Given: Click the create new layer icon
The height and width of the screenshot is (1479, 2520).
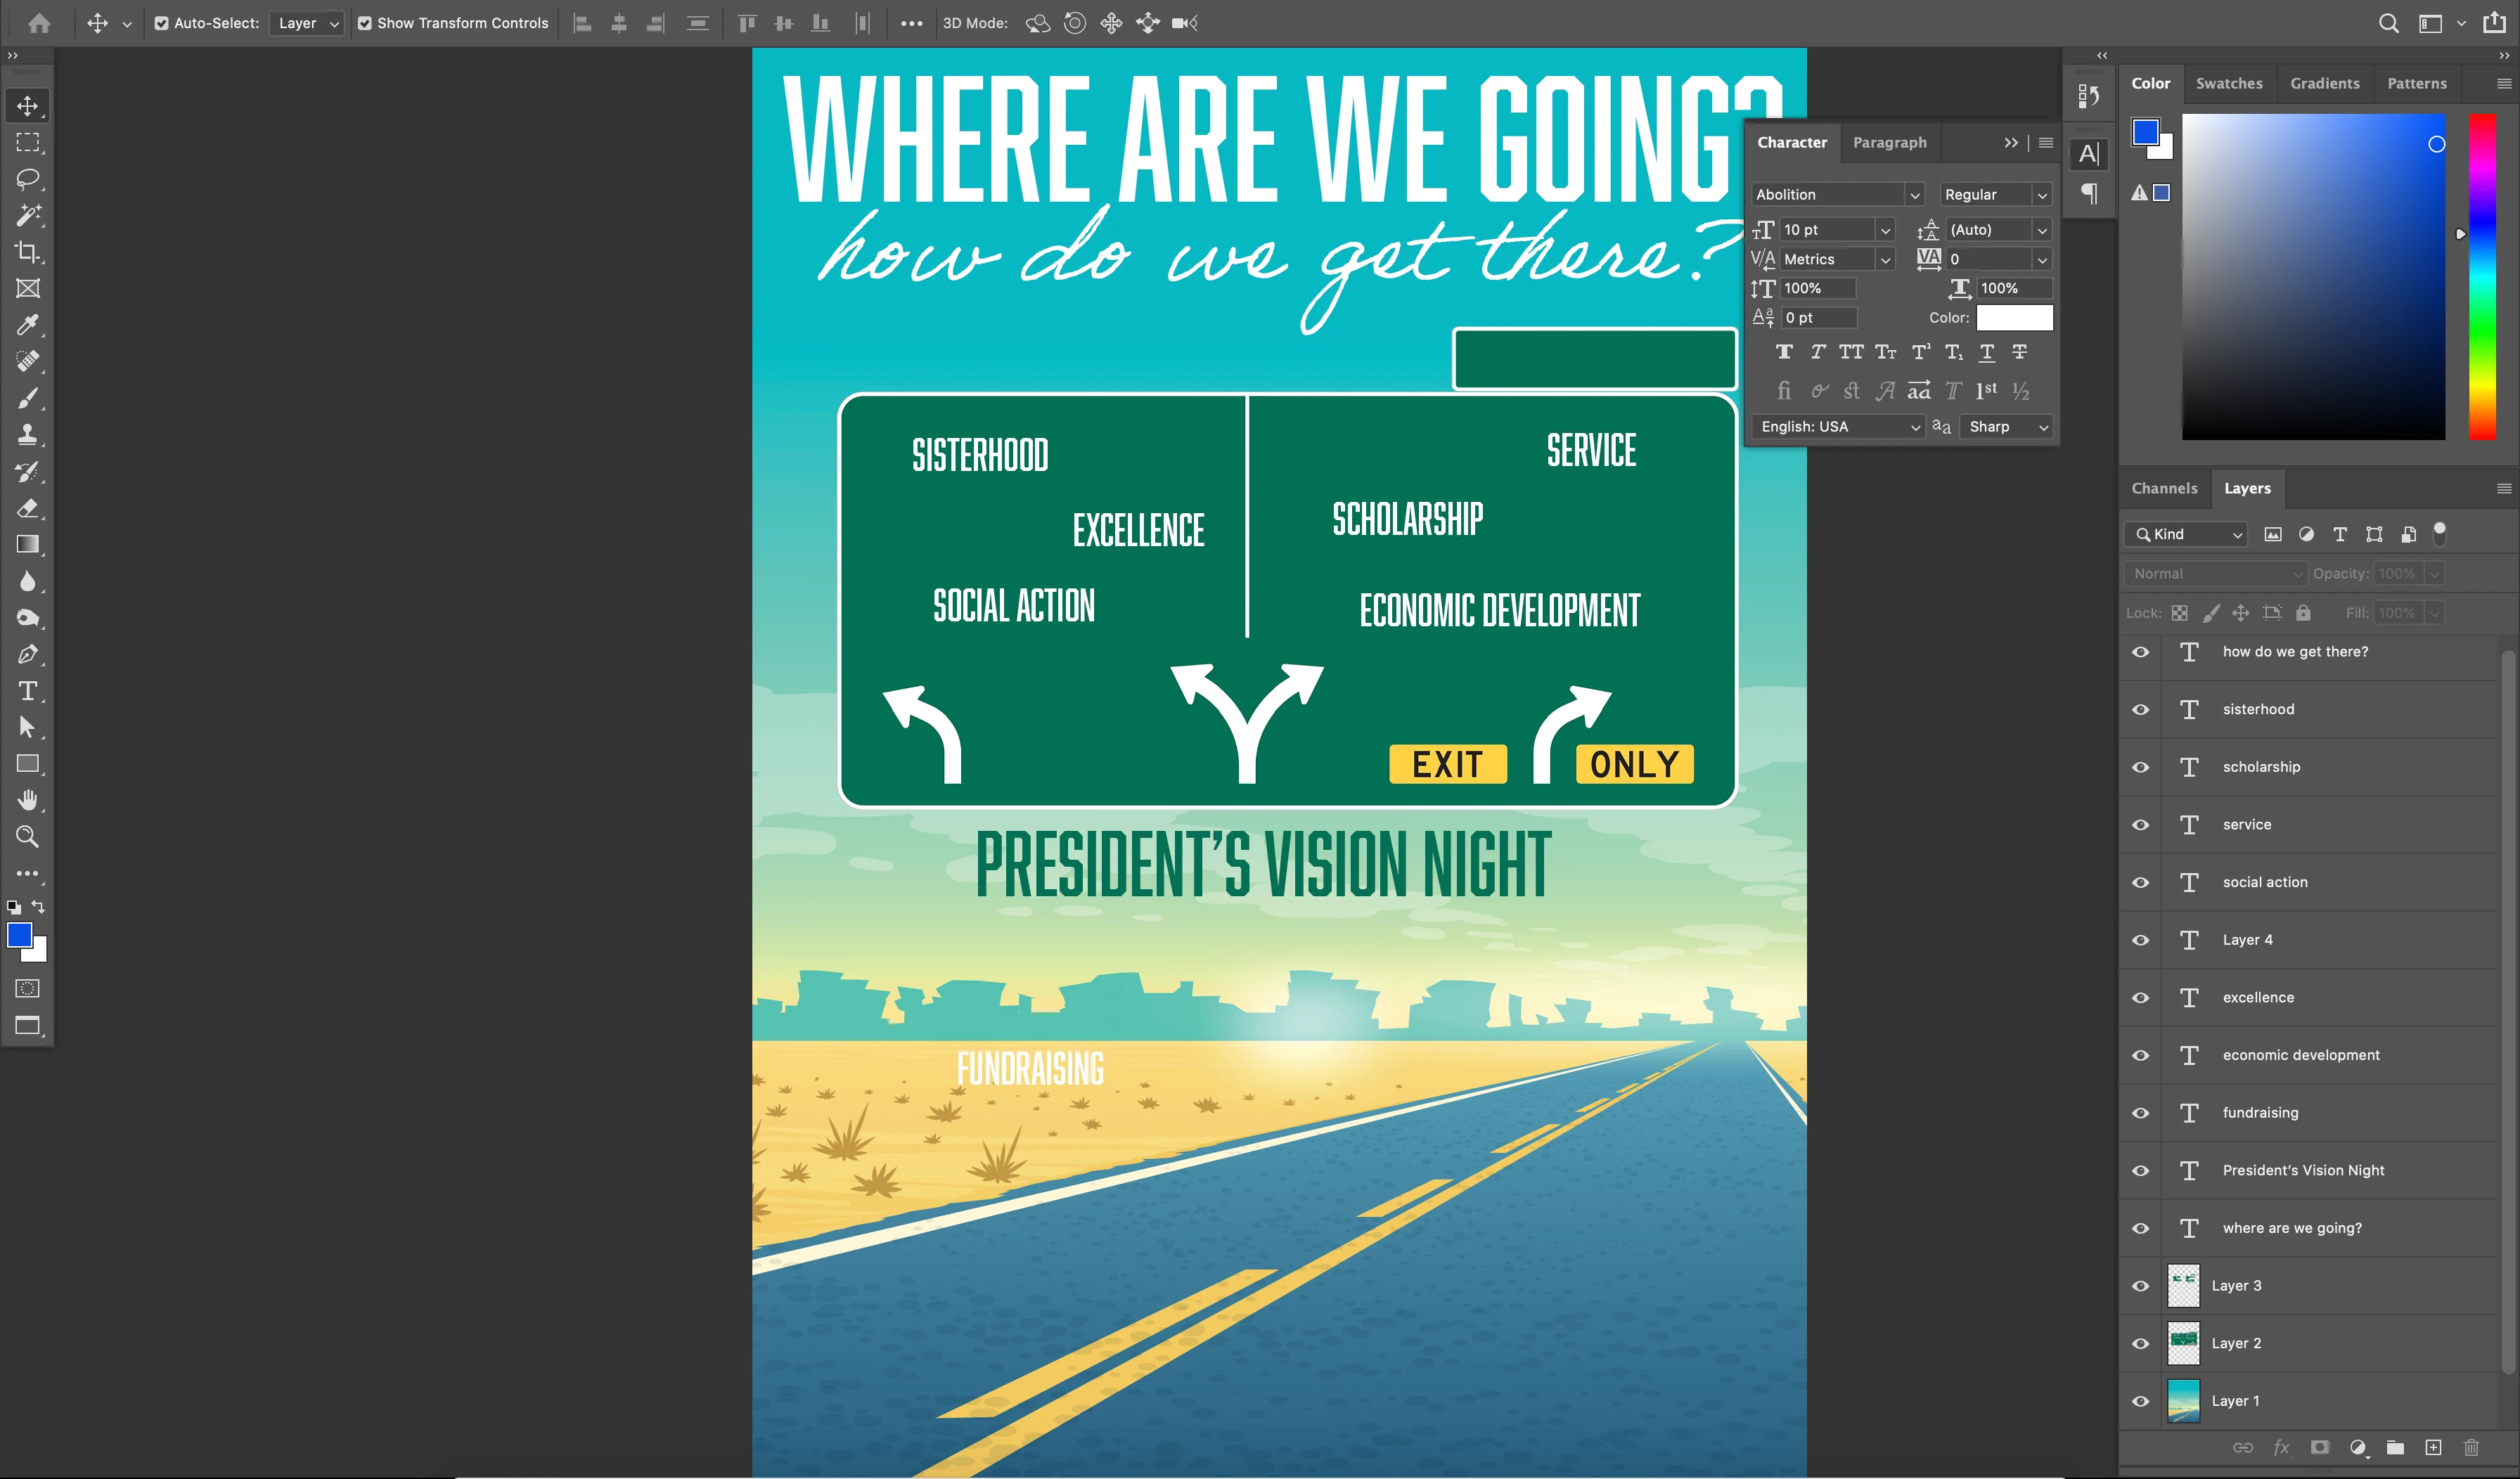Looking at the screenshot, I should coord(2433,1447).
